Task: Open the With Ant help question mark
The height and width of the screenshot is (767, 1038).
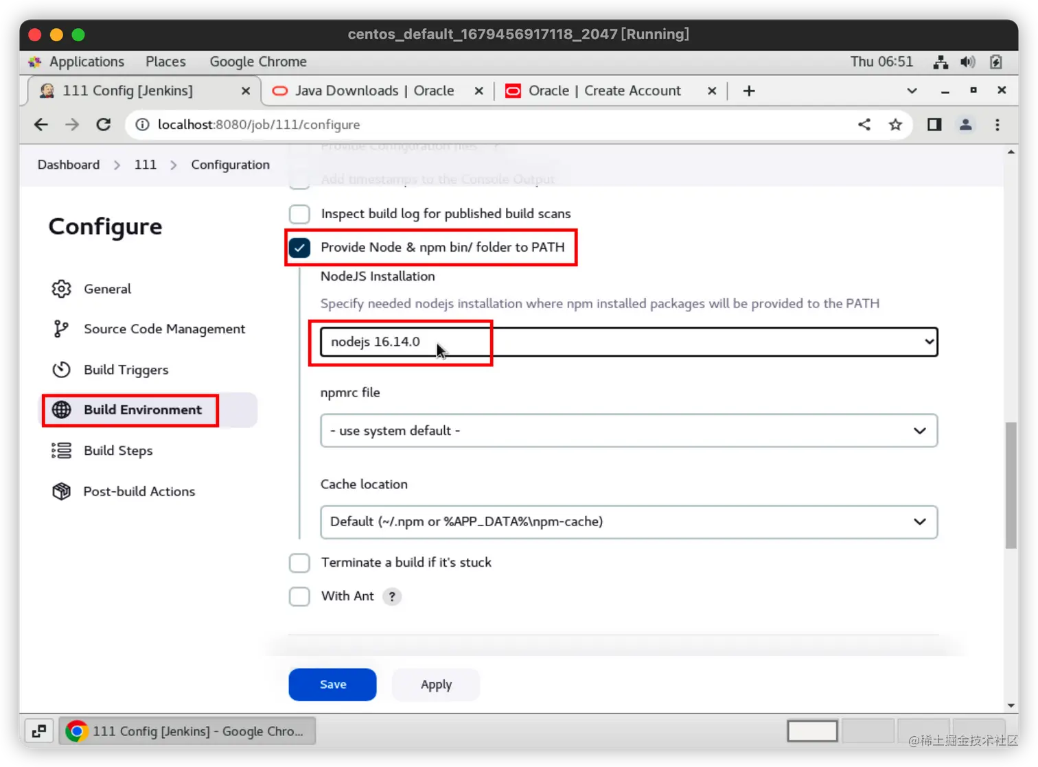Action: pyautogui.click(x=392, y=596)
